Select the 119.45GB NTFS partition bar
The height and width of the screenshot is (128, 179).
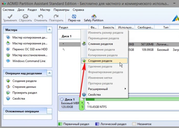(x=132, y=104)
